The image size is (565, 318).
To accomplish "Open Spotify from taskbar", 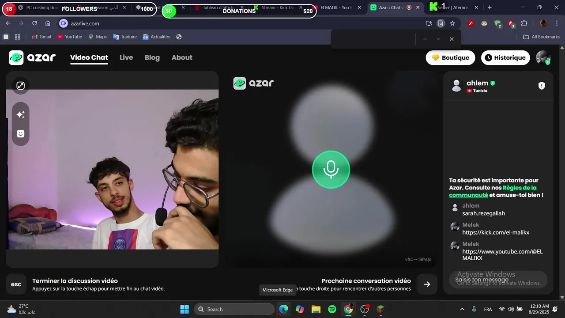I will click(x=332, y=309).
